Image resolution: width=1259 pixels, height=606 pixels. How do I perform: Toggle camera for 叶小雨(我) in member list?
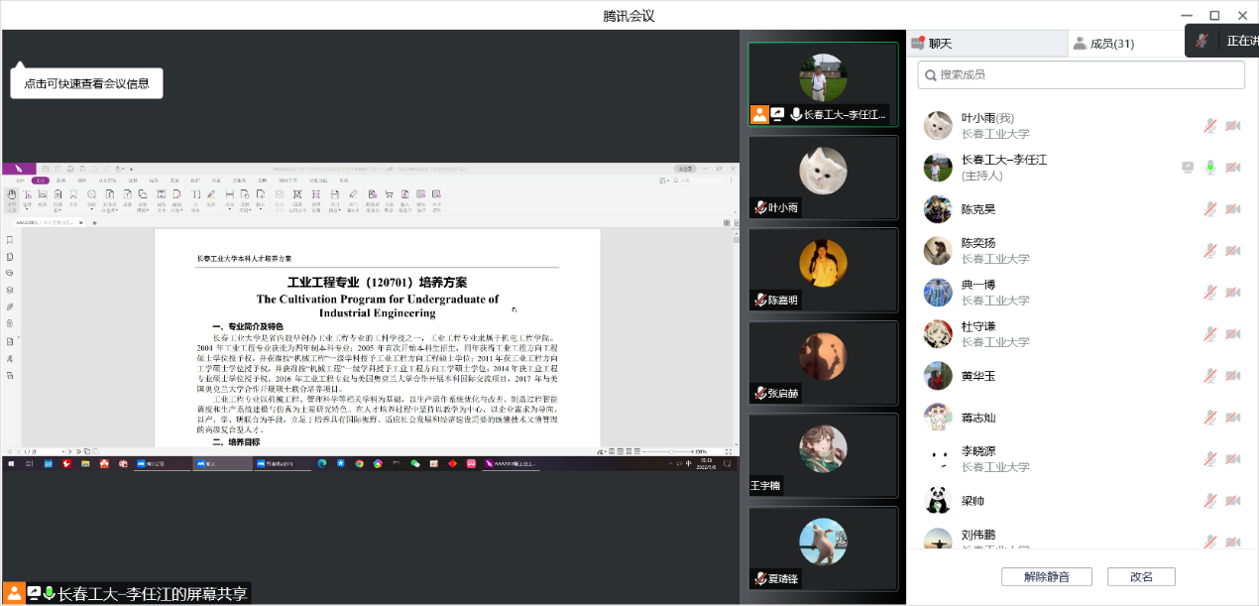click(1232, 126)
